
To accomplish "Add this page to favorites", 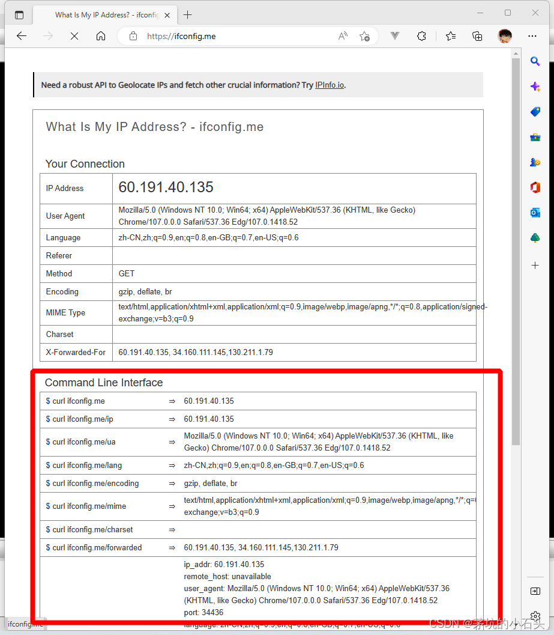I will pyautogui.click(x=364, y=37).
